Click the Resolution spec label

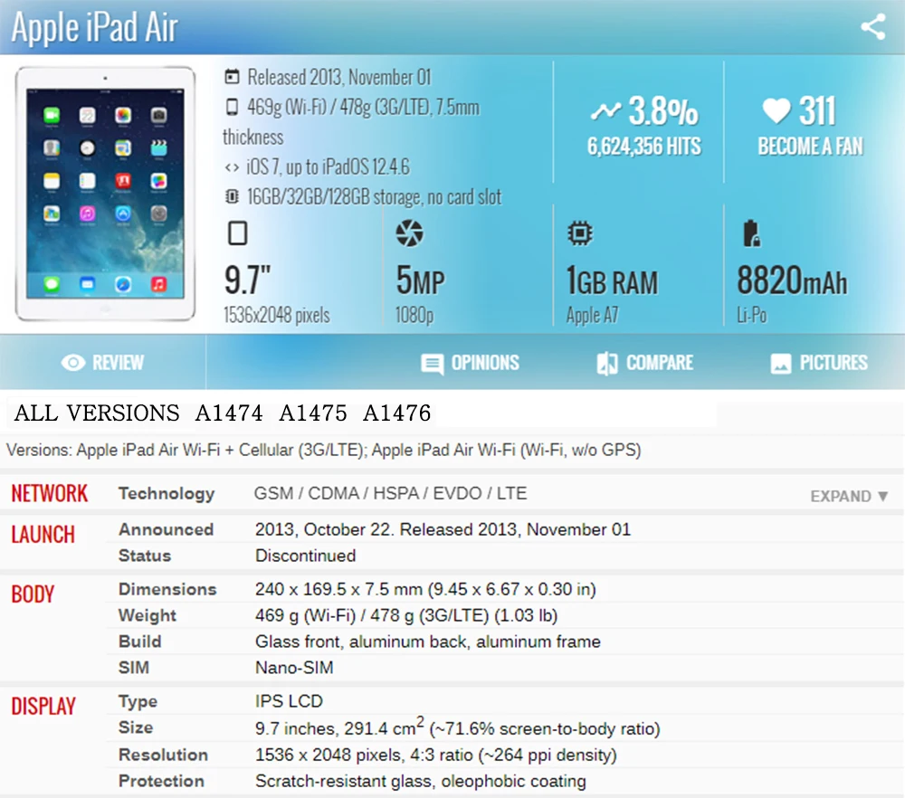click(163, 755)
